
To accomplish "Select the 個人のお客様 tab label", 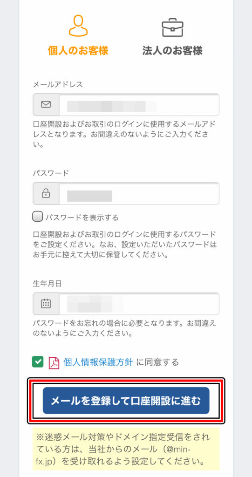I will tap(78, 50).
